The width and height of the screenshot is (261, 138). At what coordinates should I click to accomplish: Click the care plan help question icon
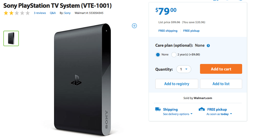[x=208, y=46]
